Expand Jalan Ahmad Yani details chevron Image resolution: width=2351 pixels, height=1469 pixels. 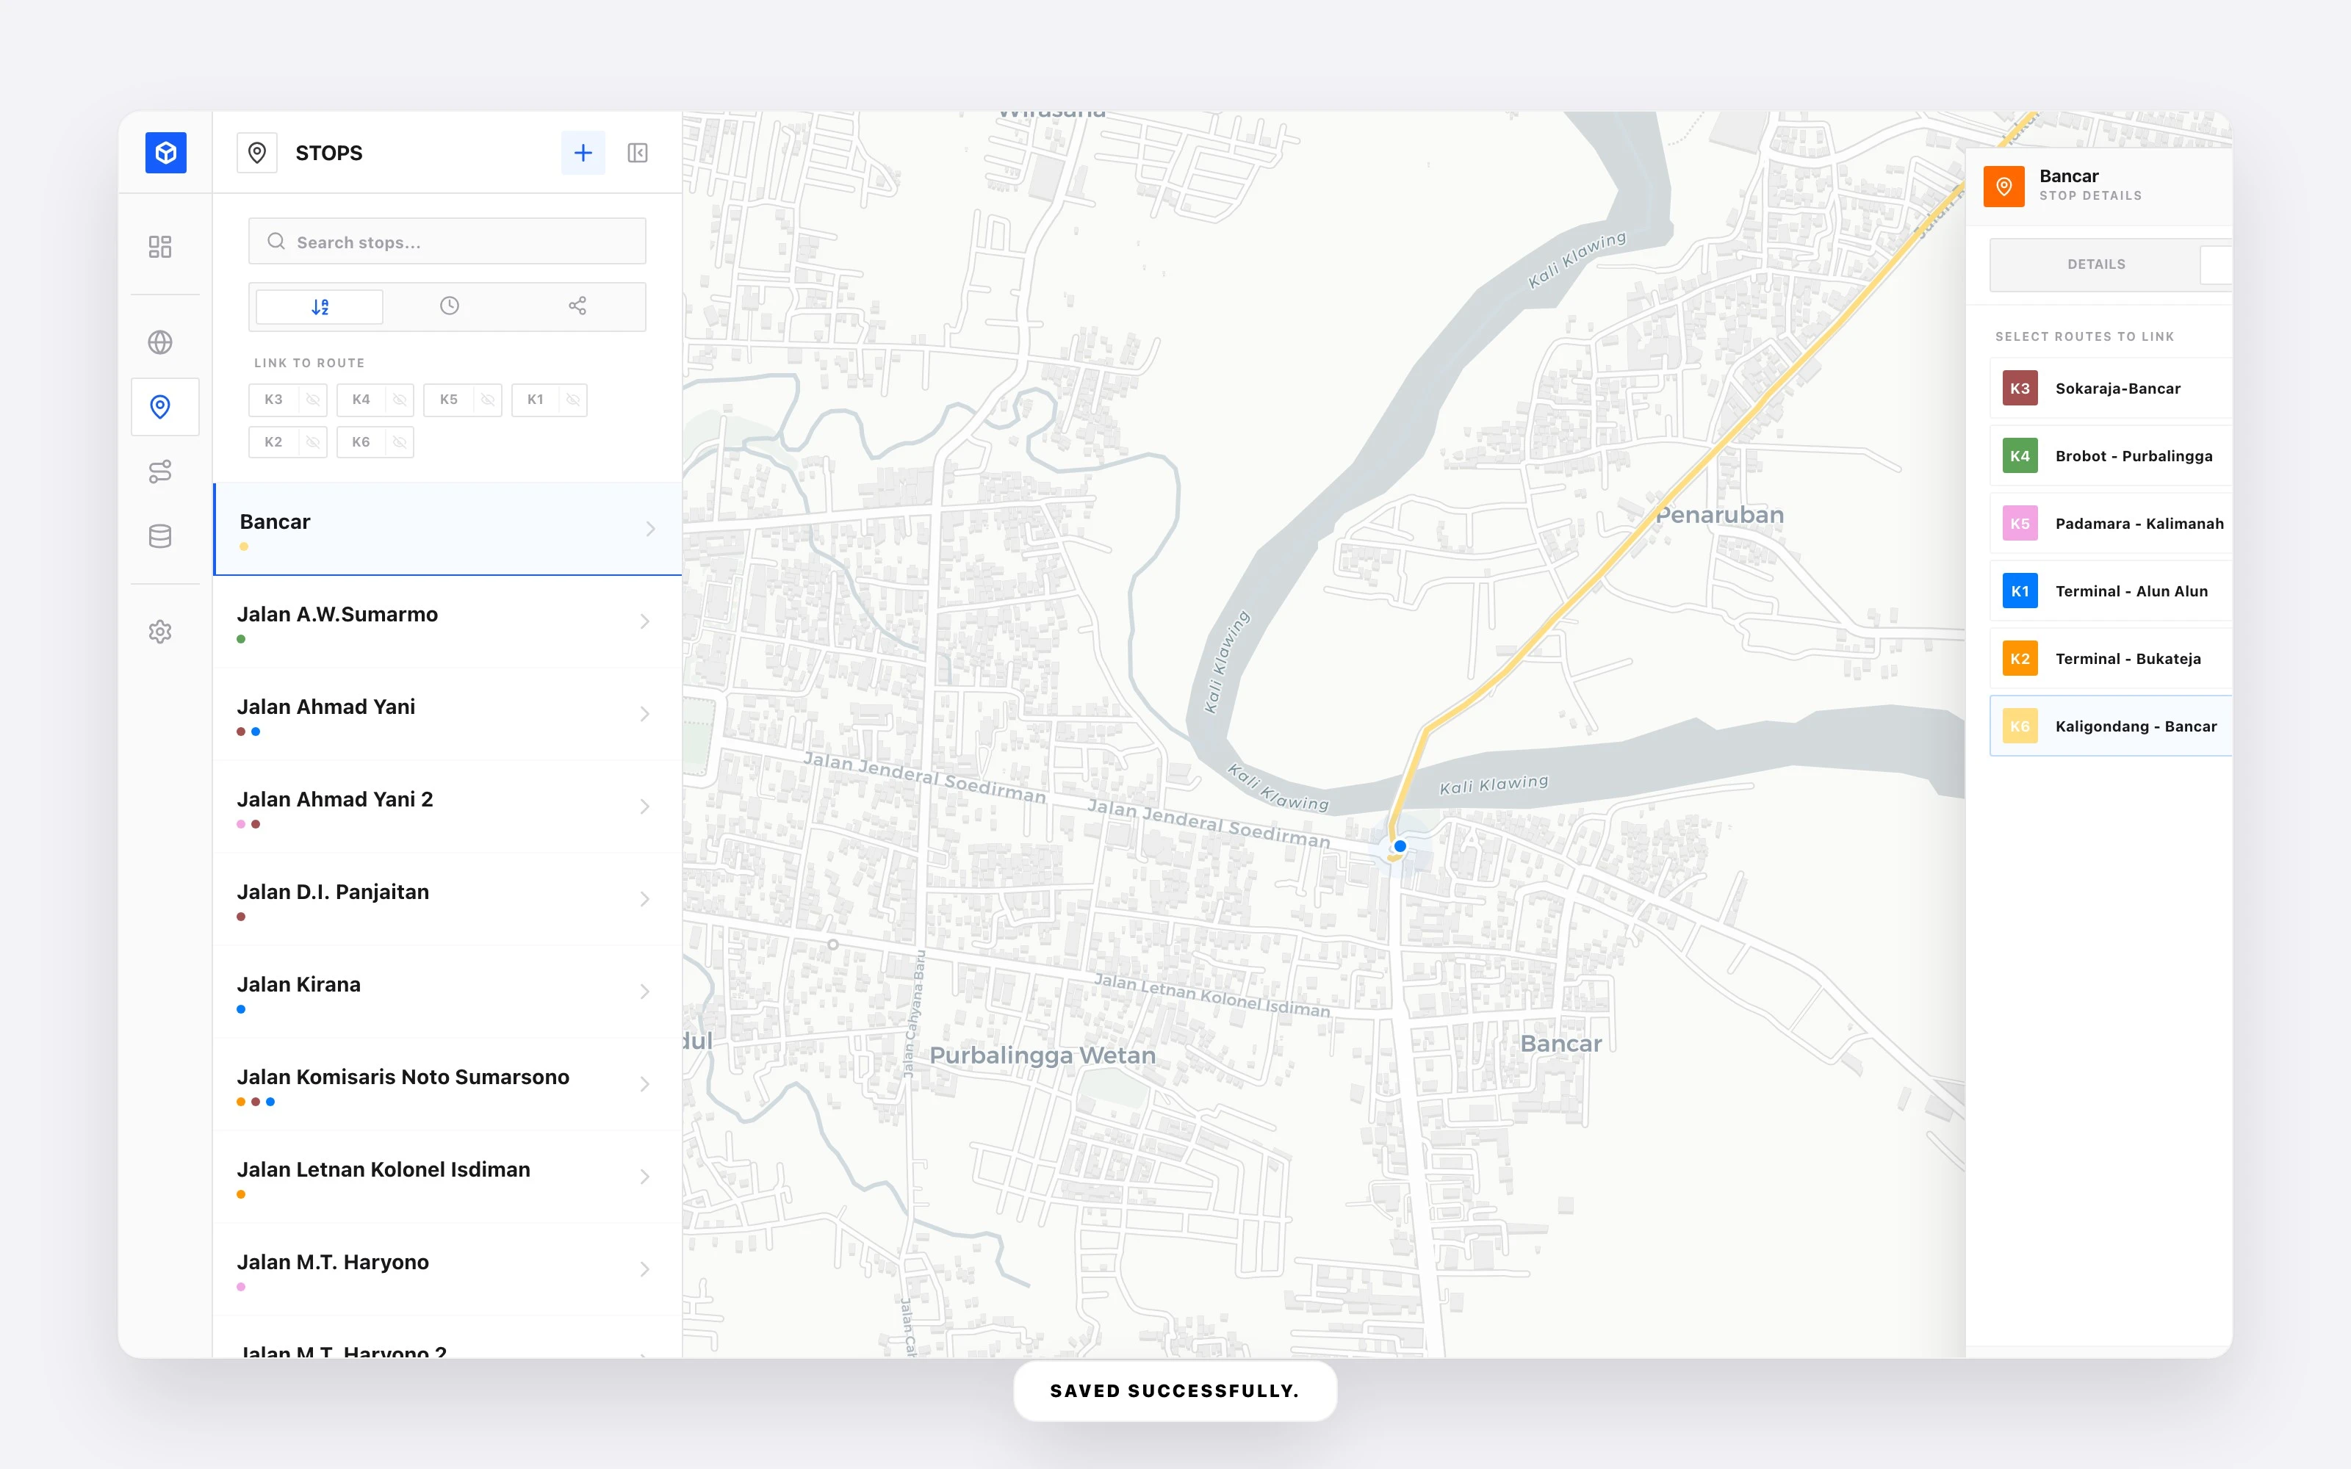(646, 714)
